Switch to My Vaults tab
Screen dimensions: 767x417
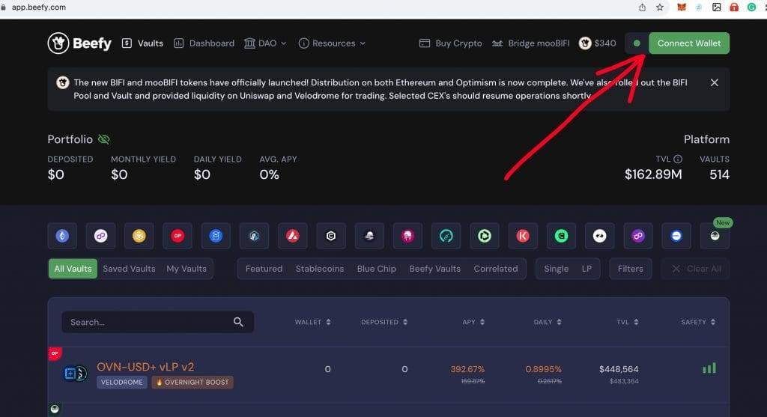(x=187, y=269)
